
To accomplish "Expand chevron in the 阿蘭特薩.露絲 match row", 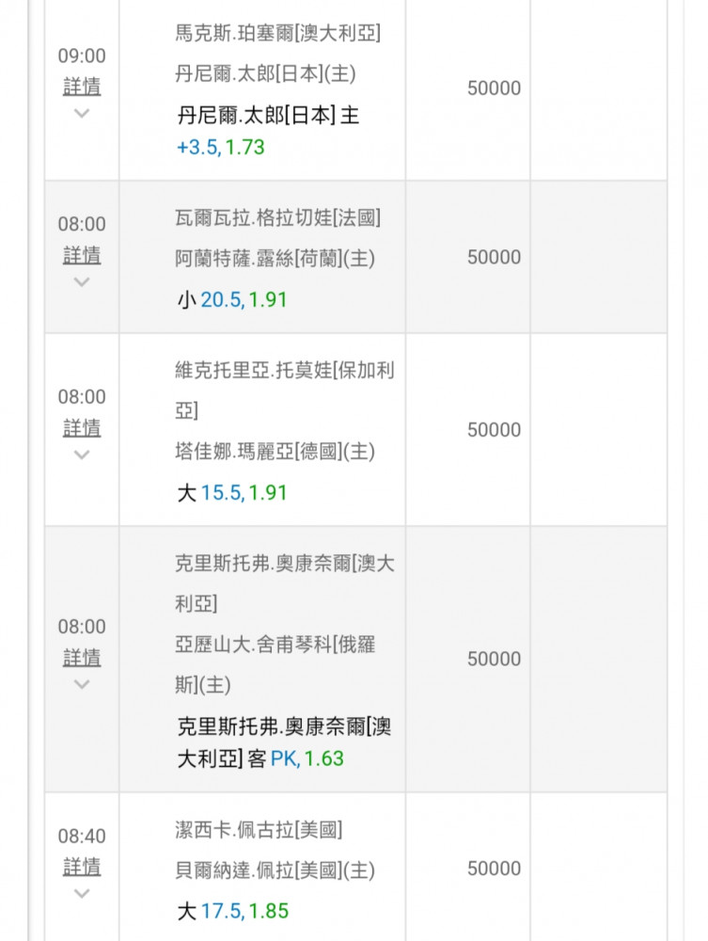I will [x=82, y=281].
